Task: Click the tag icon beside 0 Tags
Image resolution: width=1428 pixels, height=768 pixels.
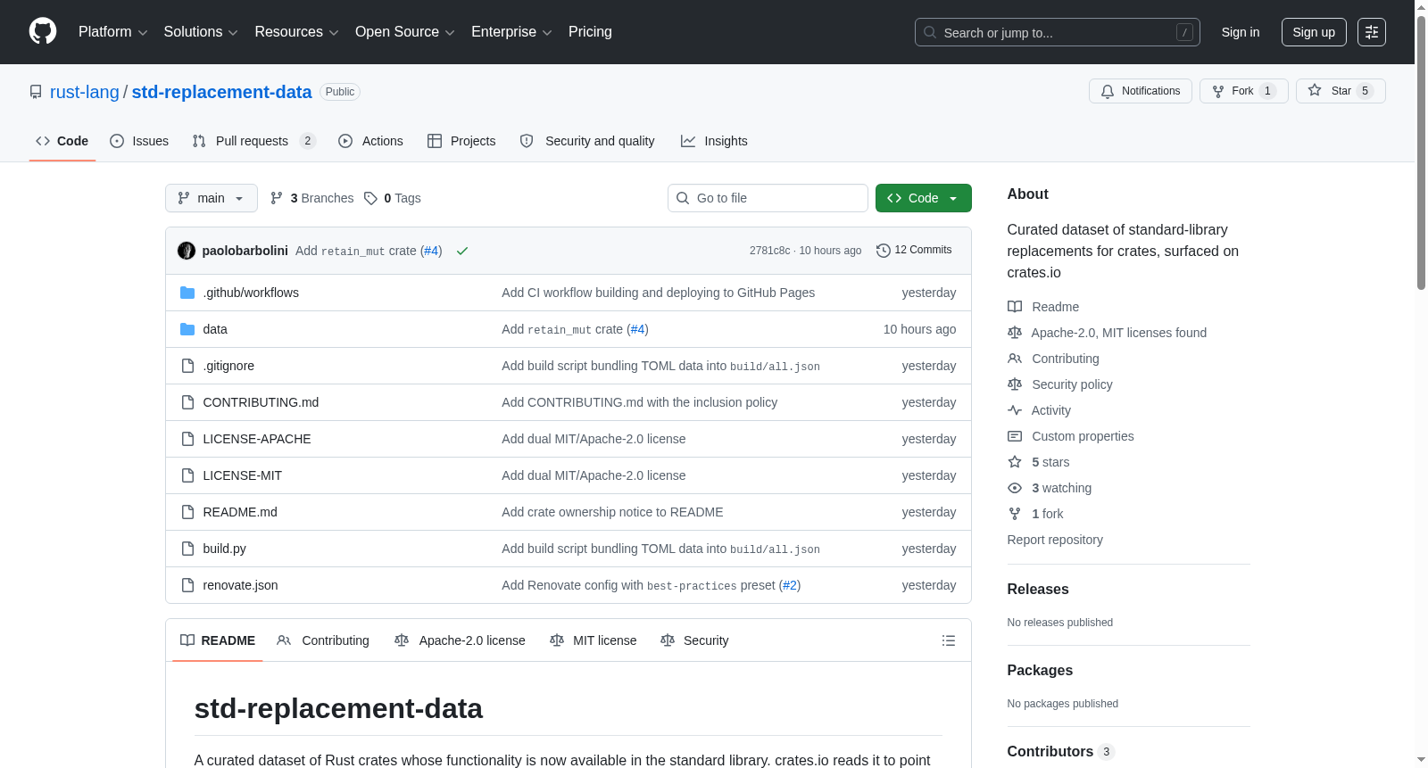Action: [x=370, y=198]
